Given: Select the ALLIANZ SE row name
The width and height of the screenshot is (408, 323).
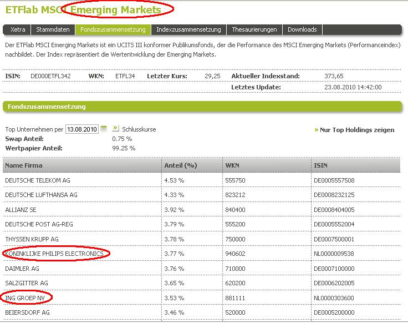Looking at the screenshot, I should [x=21, y=210].
